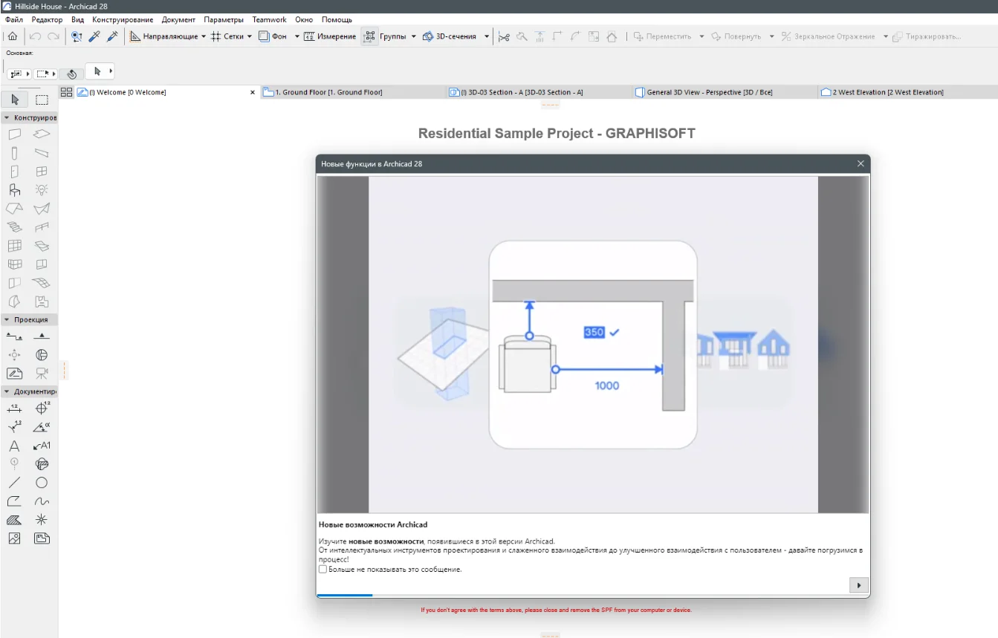Viewport: 998px width, 638px height.
Task: Switch to General 3D View Perspective tab
Action: point(725,92)
